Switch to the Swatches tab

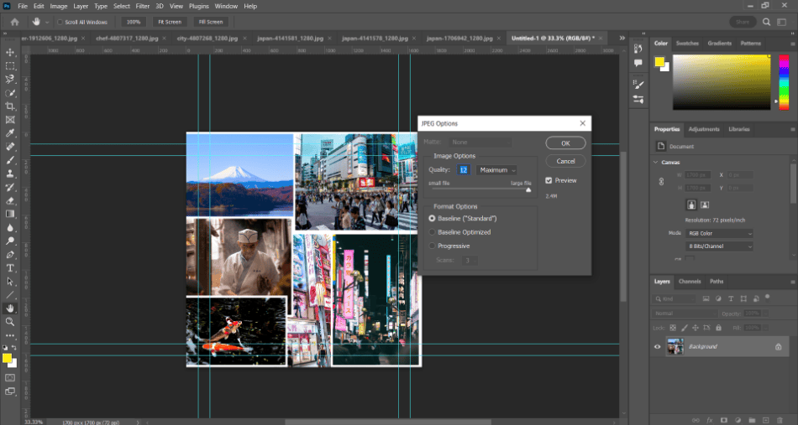(687, 43)
